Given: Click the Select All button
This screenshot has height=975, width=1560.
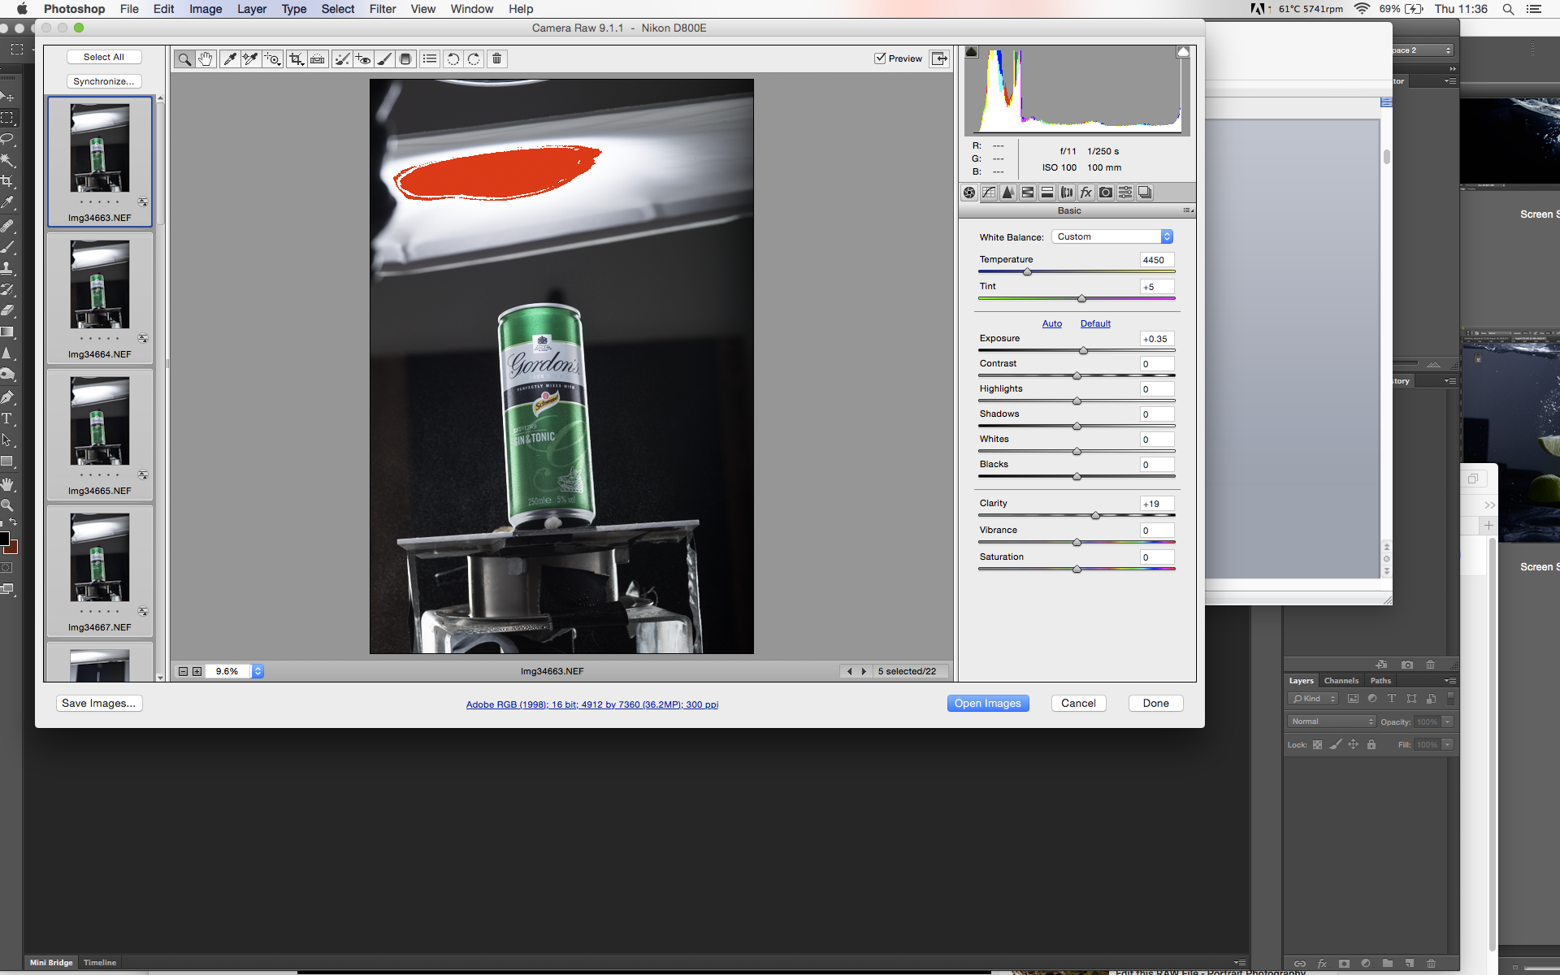Looking at the screenshot, I should point(104,57).
